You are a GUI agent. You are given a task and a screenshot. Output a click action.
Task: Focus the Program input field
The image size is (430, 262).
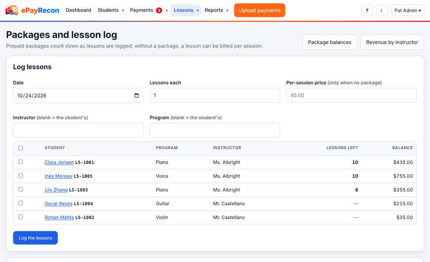pos(215,130)
